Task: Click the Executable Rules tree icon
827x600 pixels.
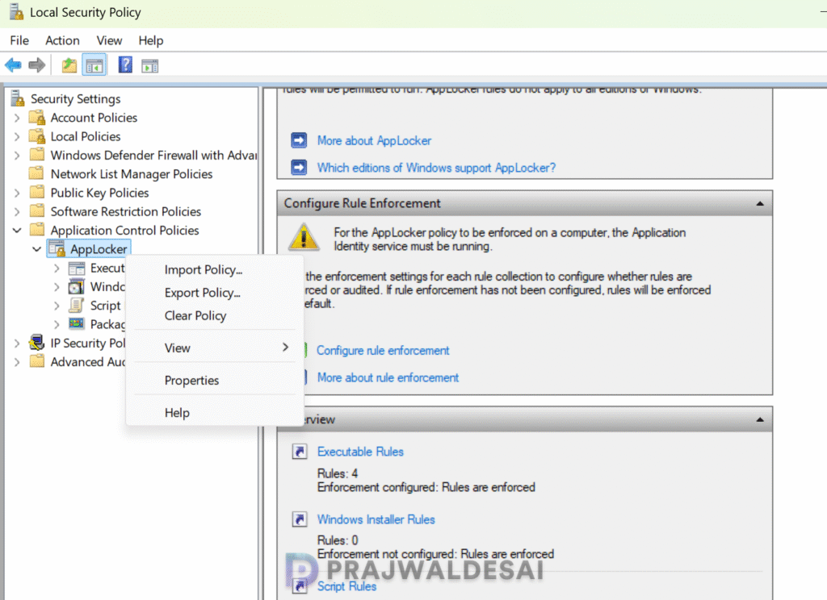Action: 77,268
